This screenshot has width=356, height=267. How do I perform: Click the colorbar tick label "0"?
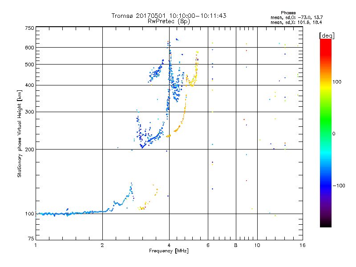point(334,133)
